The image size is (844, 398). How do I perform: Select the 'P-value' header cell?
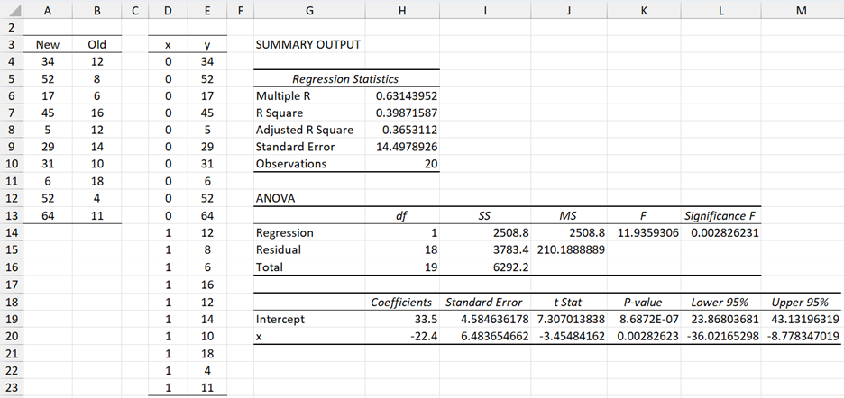click(x=644, y=302)
